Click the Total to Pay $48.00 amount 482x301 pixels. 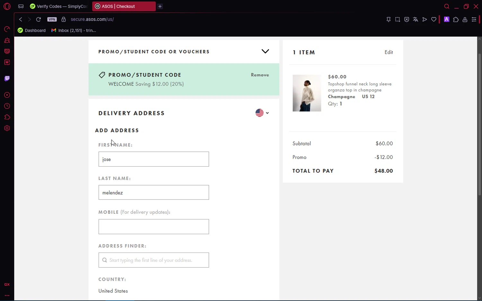384,171
